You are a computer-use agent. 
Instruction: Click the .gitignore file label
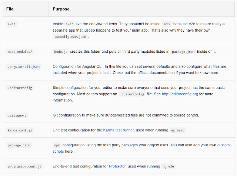[x=17, y=115]
